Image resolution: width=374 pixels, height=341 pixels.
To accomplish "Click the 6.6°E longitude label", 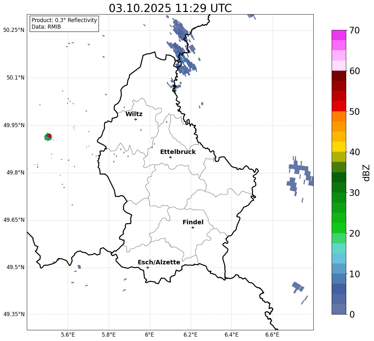I will (x=272, y=335).
